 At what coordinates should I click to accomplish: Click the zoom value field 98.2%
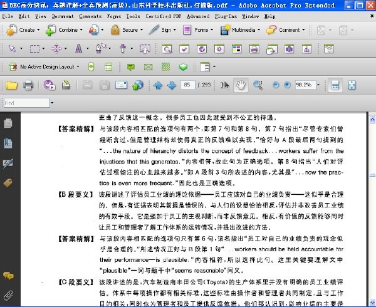pyautogui.click(x=306, y=85)
